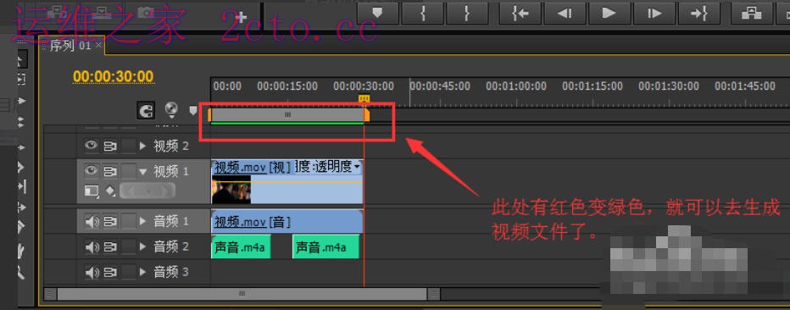Click the disc-shaped marker icon next to Snap
The height and width of the screenshot is (310, 790).
pyautogui.click(x=171, y=109)
